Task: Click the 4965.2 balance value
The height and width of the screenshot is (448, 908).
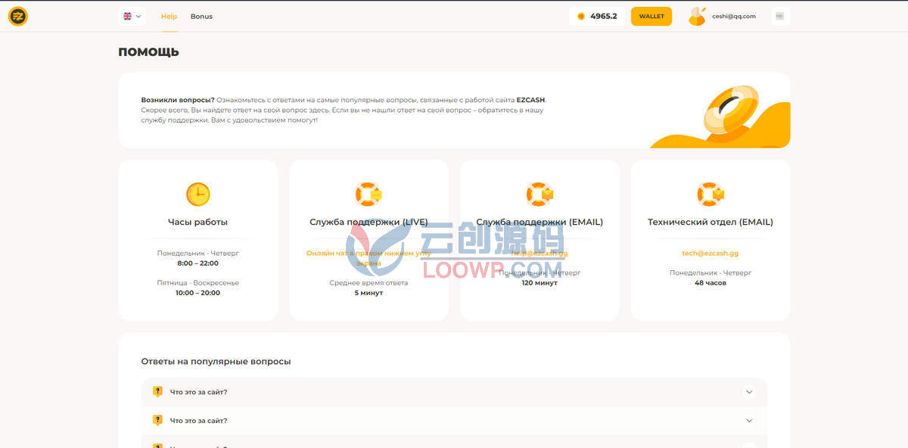Action: tap(603, 16)
